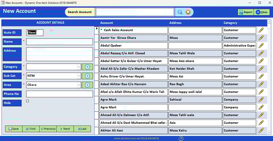Go to Next record
The width and height of the screenshot is (273, 141).
(65, 129)
